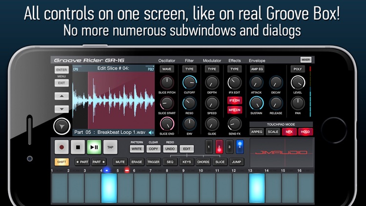
Task: Tap the WRITE pattern button
Action: pyautogui.click(x=137, y=149)
